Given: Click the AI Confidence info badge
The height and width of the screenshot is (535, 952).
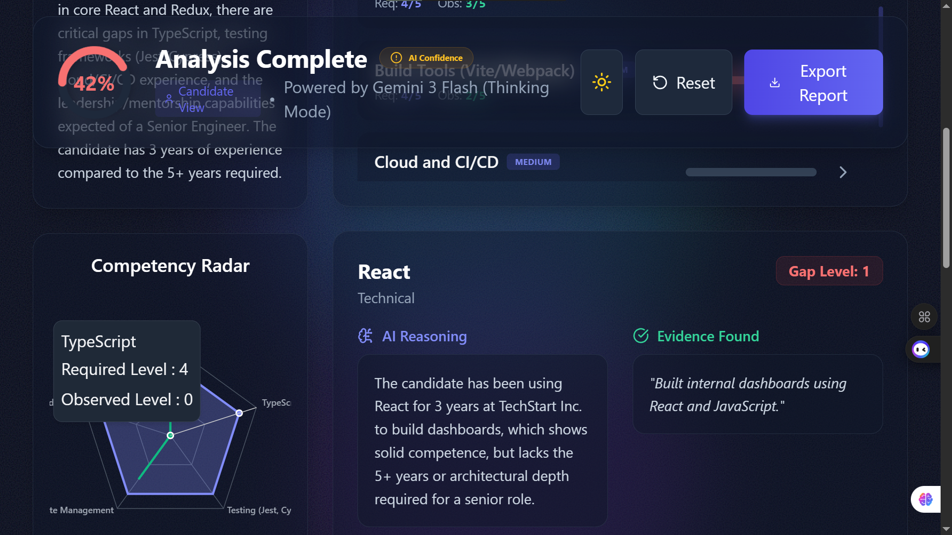Looking at the screenshot, I should (426, 58).
